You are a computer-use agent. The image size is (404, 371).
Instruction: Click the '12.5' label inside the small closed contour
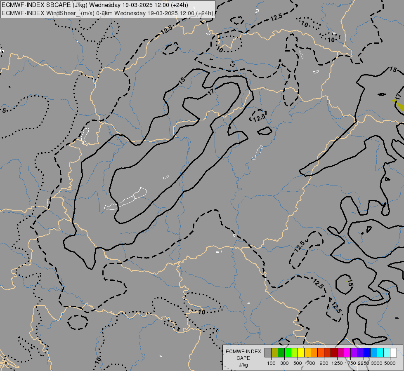[x=259, y=117]
